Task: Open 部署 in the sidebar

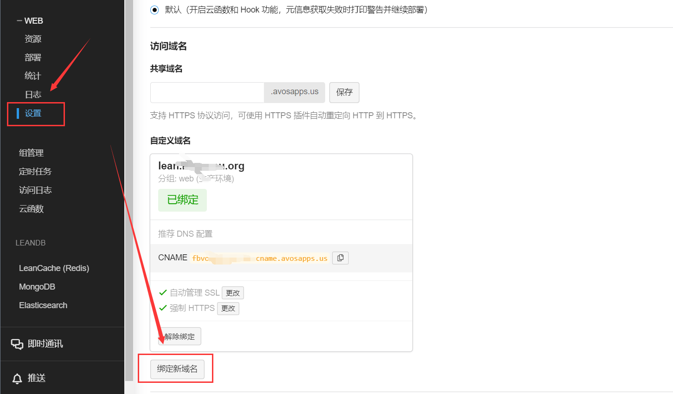Action: click(33, 58)
